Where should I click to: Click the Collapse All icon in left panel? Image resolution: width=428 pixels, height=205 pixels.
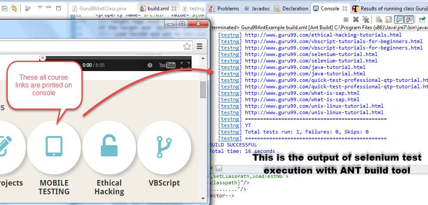pos(4,8)
